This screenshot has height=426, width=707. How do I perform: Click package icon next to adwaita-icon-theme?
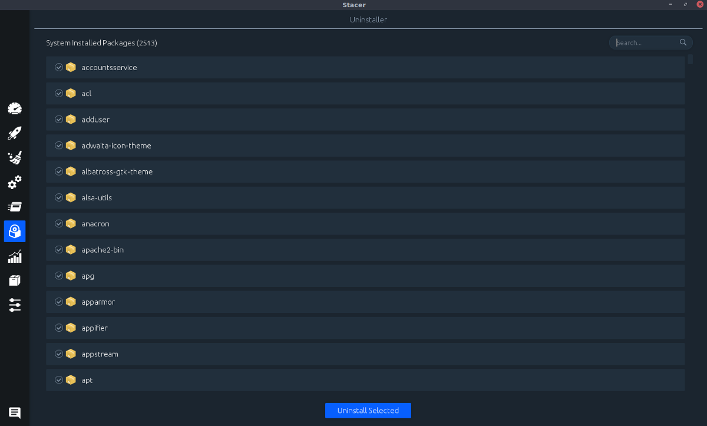pos(71,145)
